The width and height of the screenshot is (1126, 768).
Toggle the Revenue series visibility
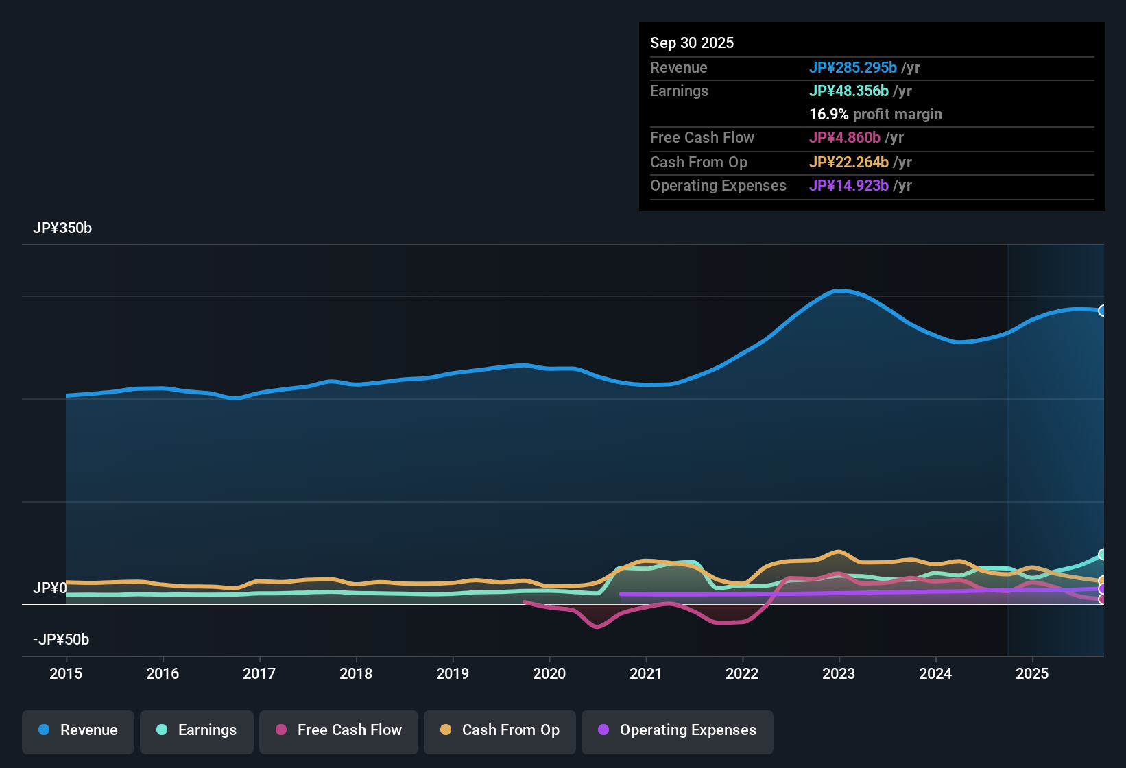pos(77,730)
